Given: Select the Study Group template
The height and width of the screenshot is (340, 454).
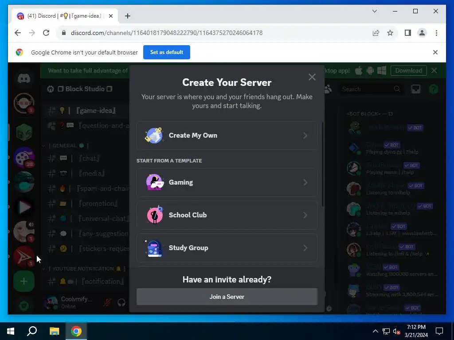Looking at the screenshot, I should tap(227, 248).
